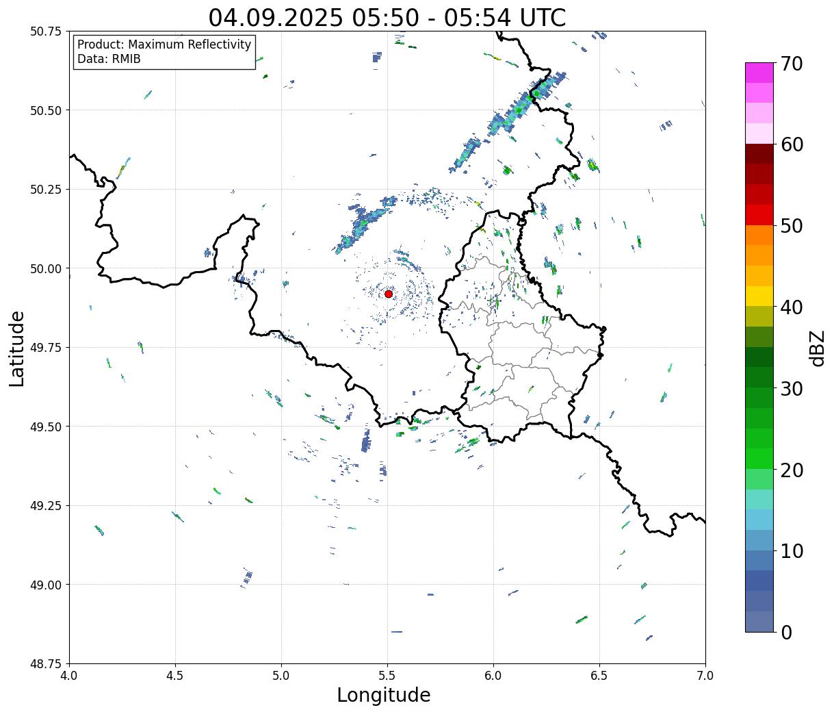The image size is (834, 712).
Task: Click the longitude tick label 6.5
Action: (x=599, y=676)
